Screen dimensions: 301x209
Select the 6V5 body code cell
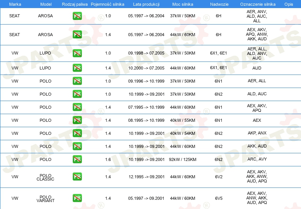pos(219,198)
